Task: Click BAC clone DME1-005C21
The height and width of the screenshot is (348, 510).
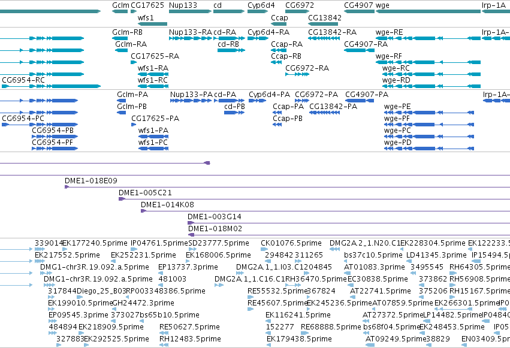Action: [145, 193]
